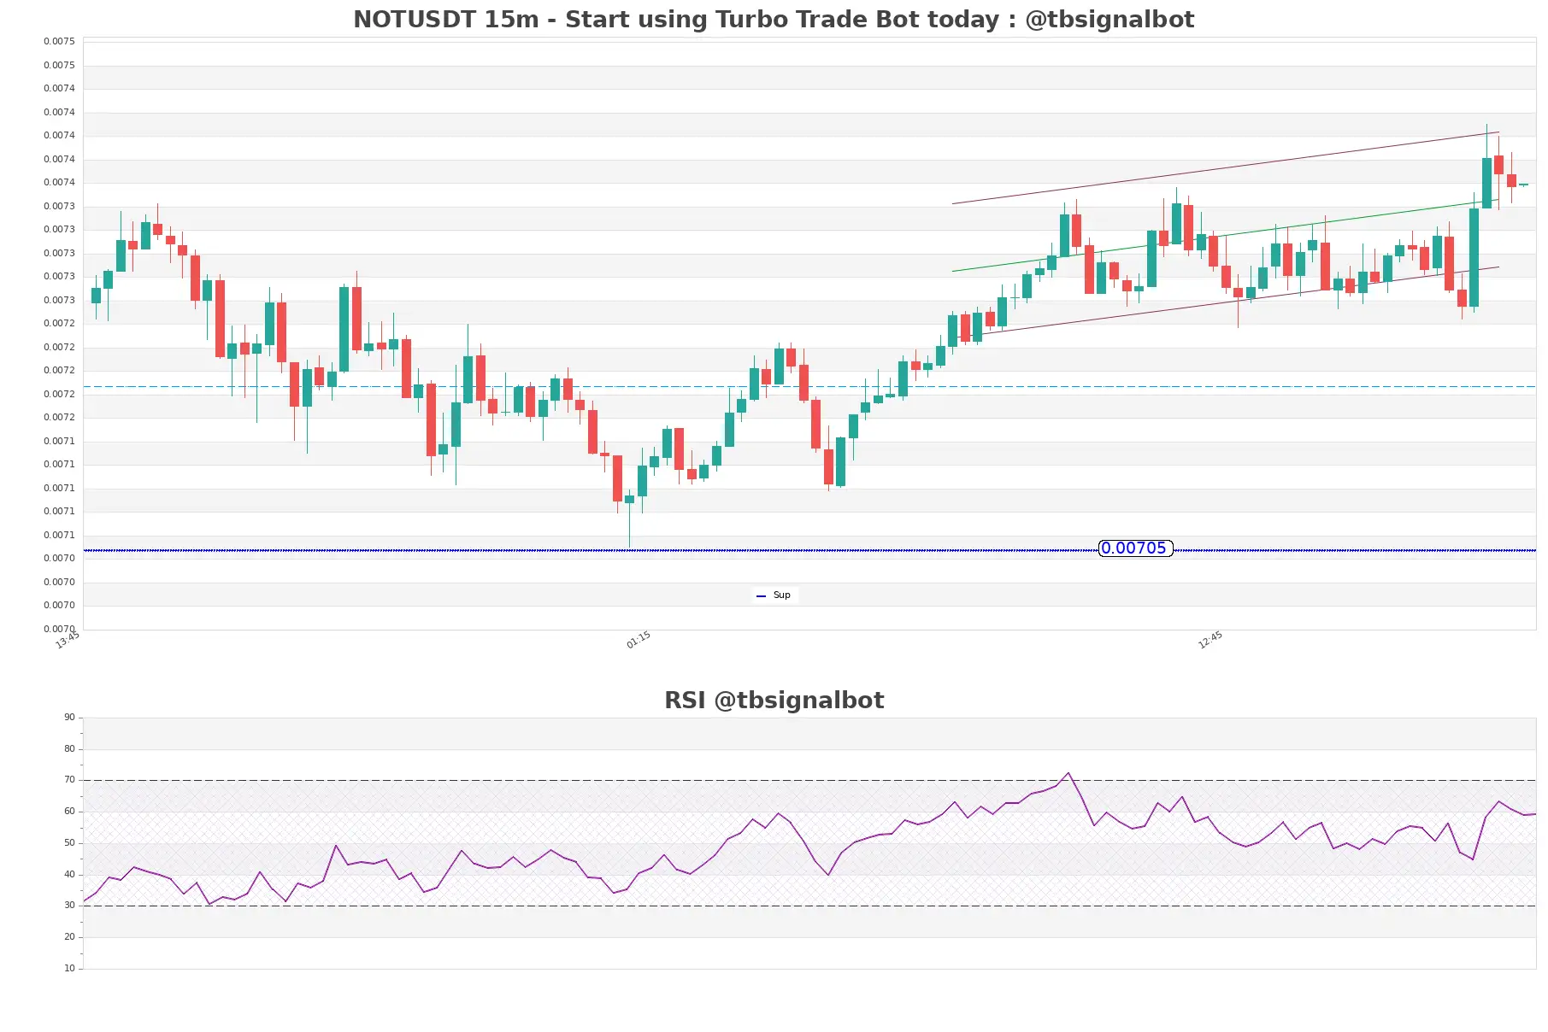Click the 12:45 time axis label
The height and width of the screenshot is (1032, 1548).
[1210, 640]
